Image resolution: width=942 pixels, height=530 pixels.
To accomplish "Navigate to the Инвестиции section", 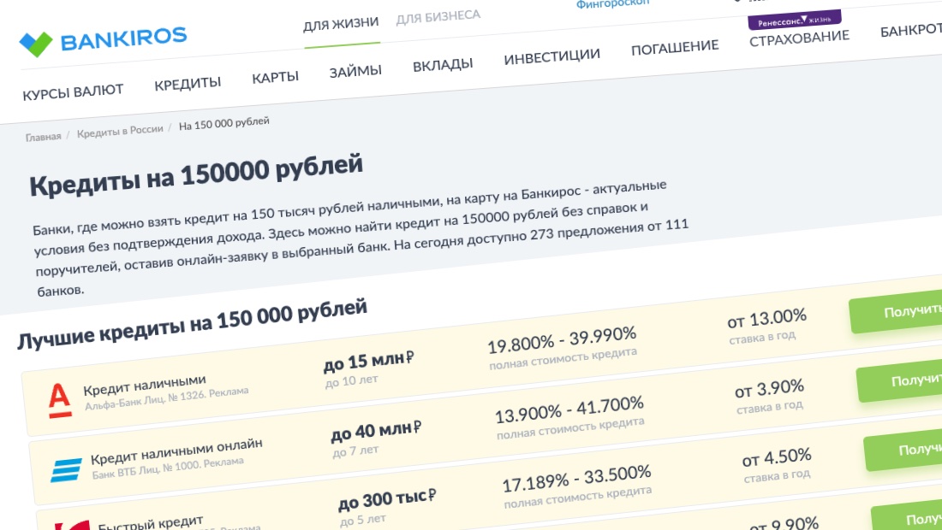I will click(551, 57).
